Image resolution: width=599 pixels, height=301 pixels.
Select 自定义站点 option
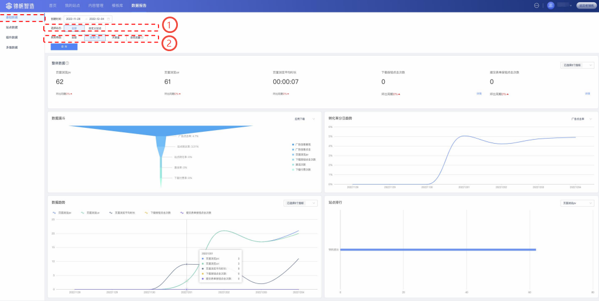(x=95, y=28)
